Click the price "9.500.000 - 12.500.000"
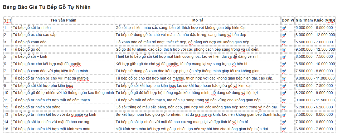Image resolution: width=340 pixels, height=137 pixels. (315, 49)
